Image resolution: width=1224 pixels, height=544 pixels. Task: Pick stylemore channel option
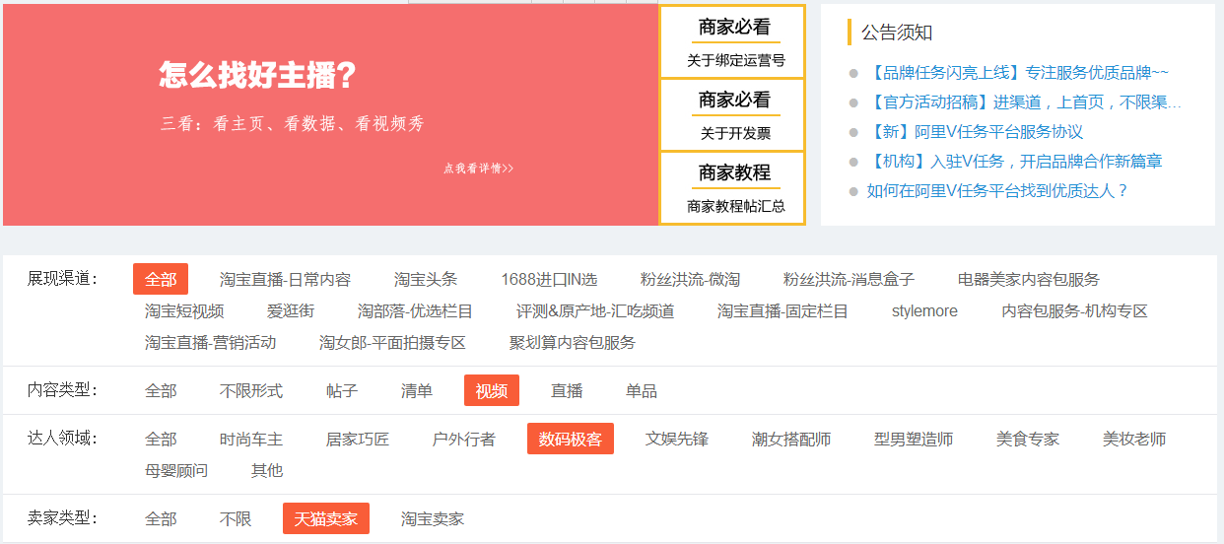[x=924, y=311]
